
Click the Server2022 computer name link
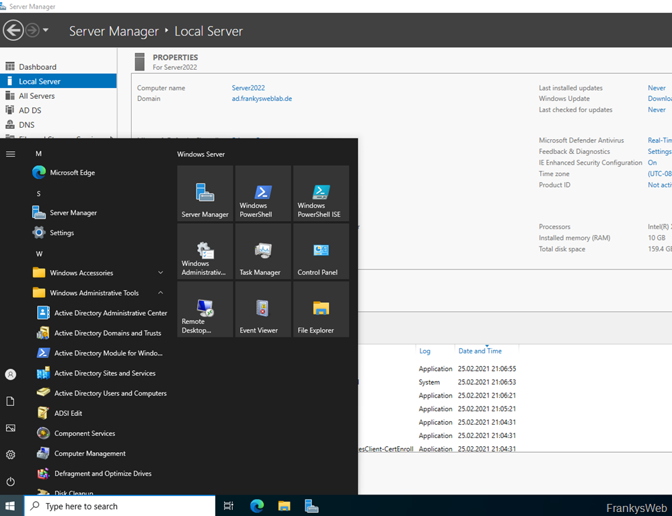pos(248,88)
